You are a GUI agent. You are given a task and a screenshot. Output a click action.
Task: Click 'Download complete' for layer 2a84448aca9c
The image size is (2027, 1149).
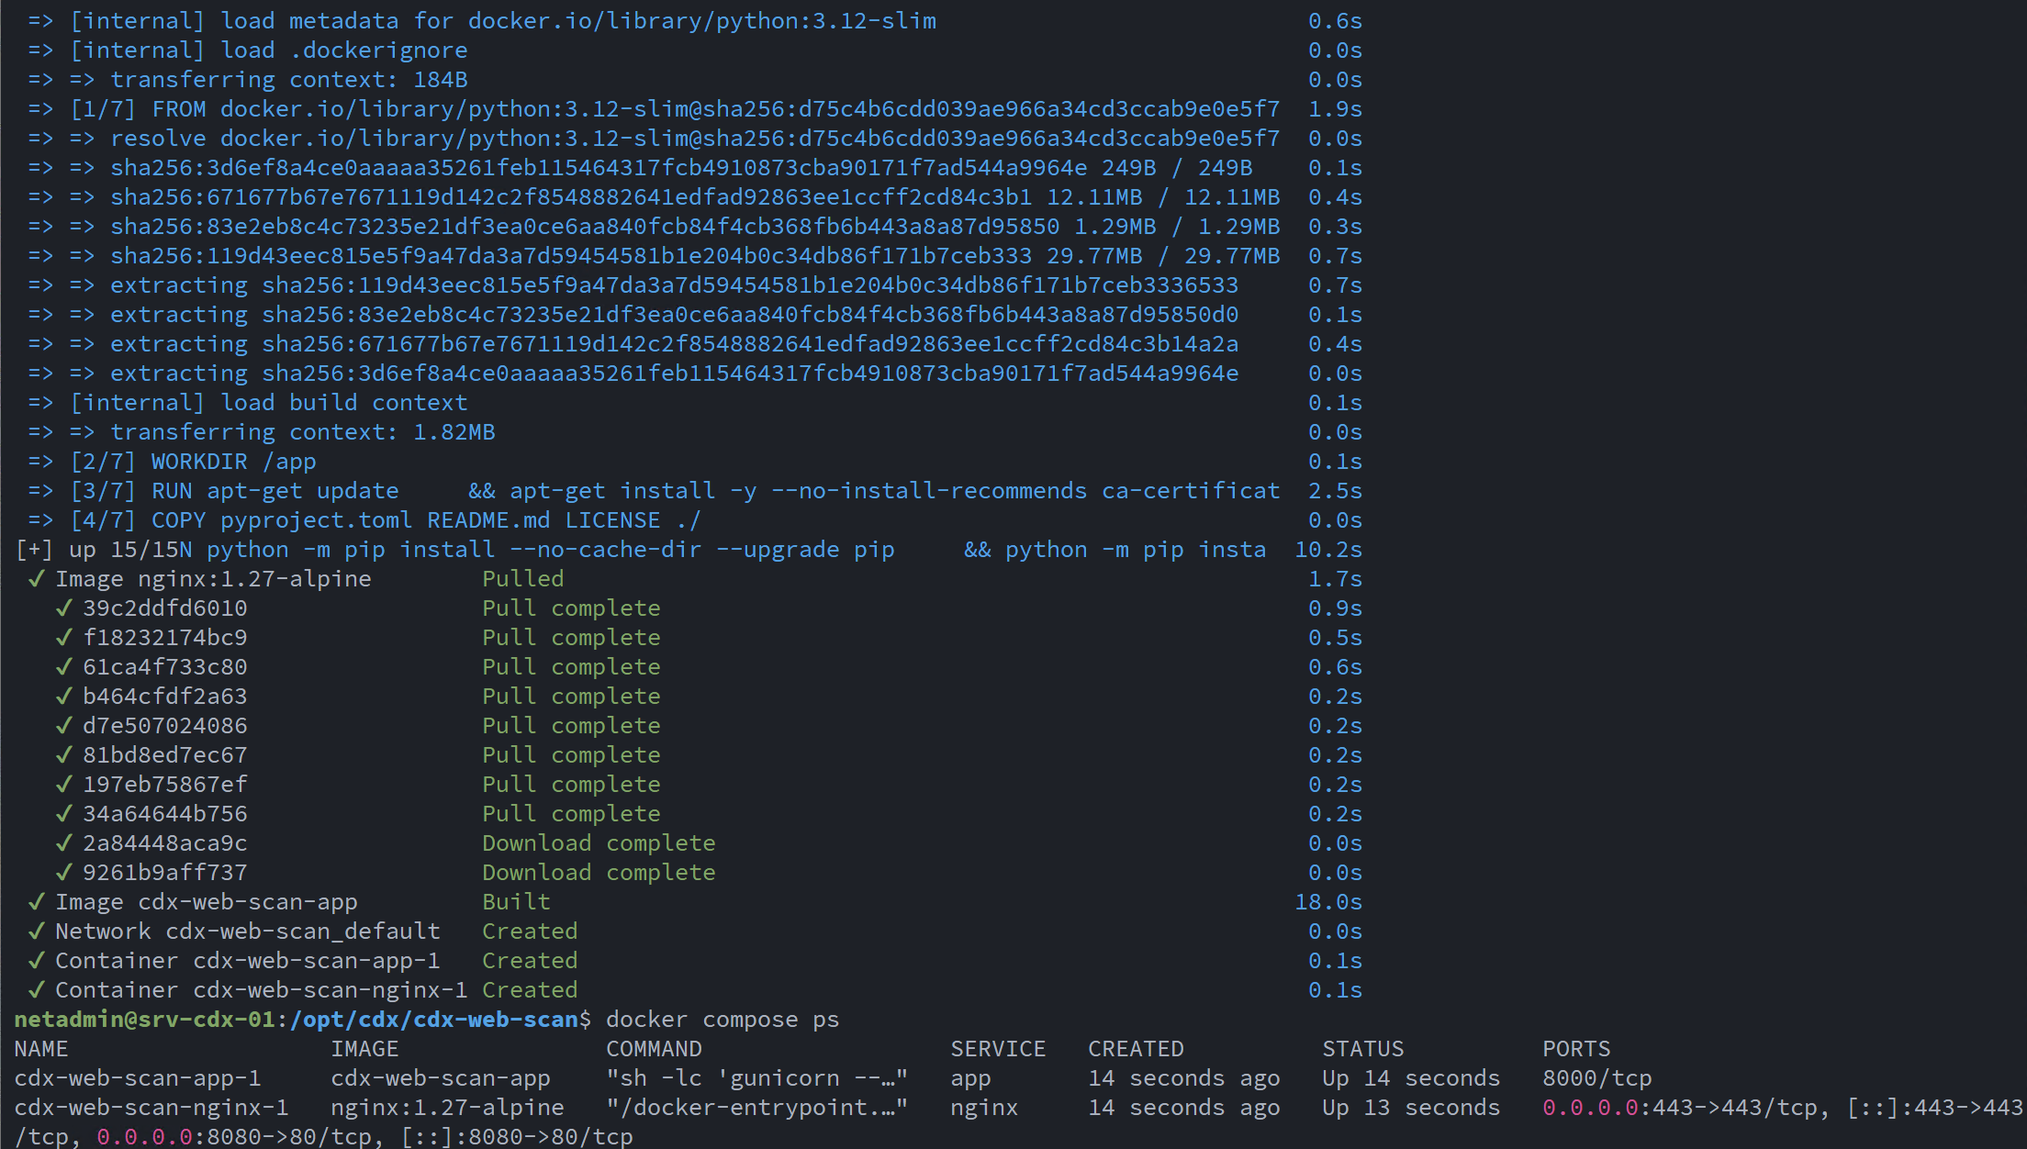tap(599, 843)
